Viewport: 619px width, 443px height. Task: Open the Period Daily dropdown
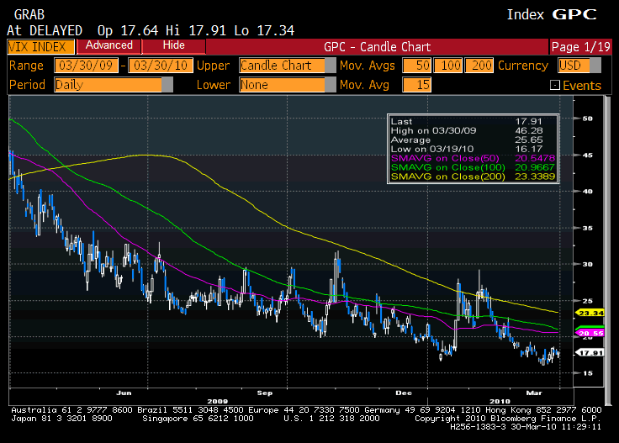[x=114, y=85]
